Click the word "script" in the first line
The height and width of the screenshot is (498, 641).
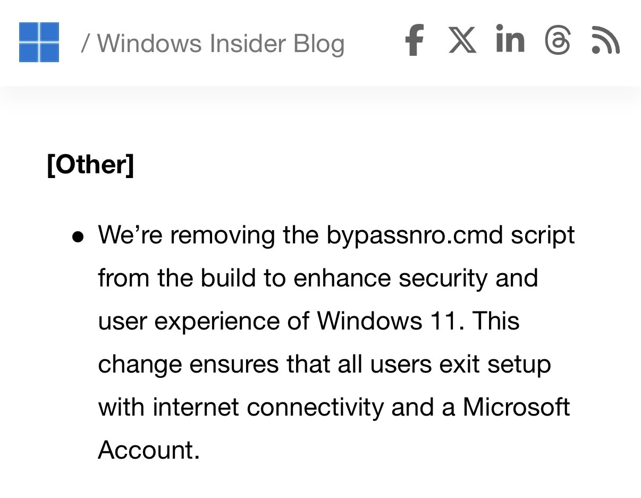(543, 235)
